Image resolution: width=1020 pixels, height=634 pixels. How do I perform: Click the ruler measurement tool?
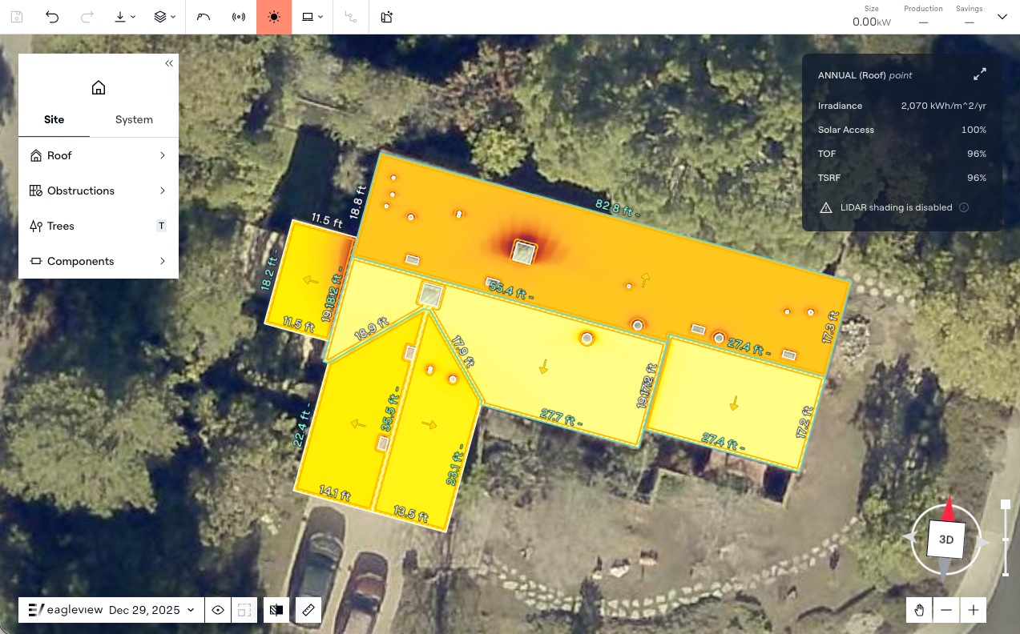coord(308,610)
